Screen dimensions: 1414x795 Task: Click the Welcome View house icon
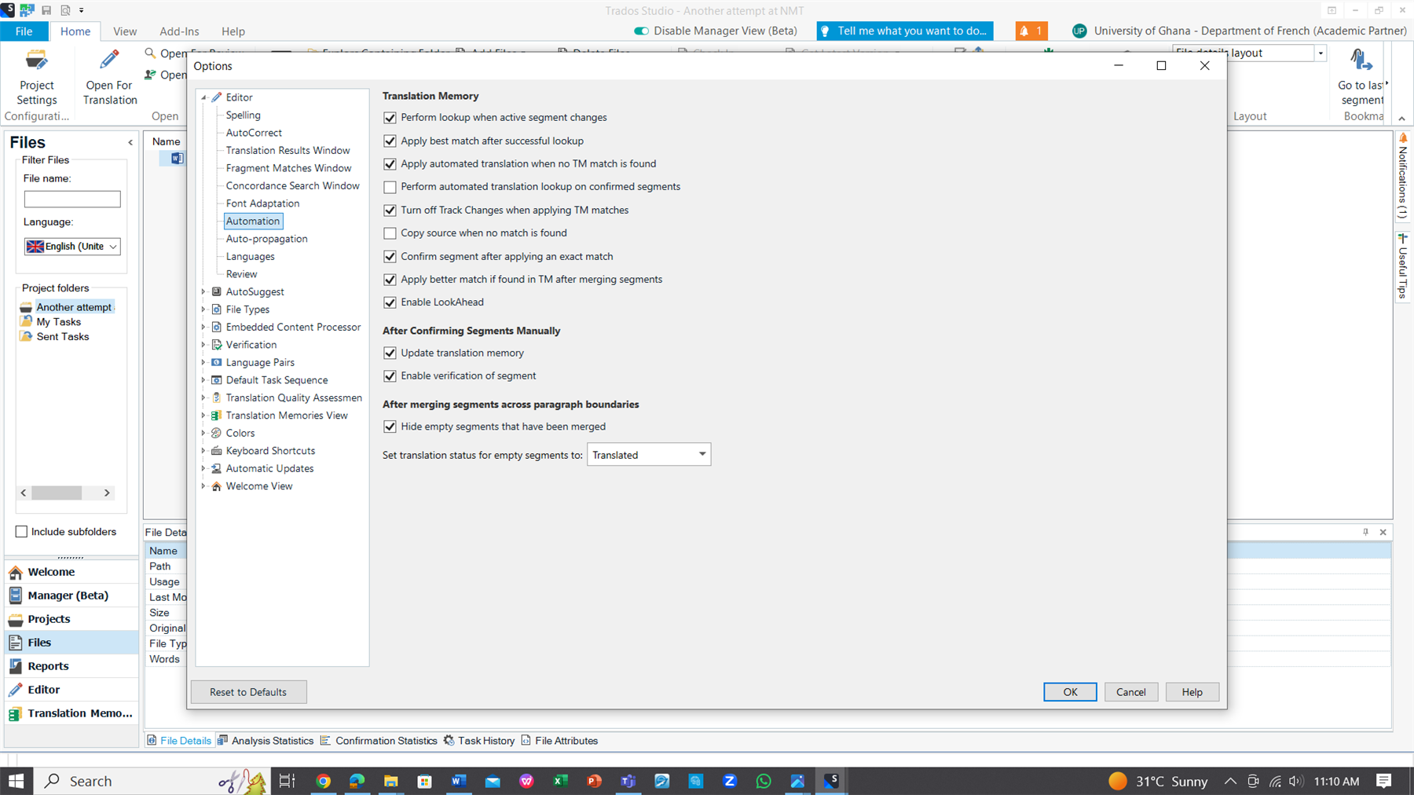pos(217,486)
